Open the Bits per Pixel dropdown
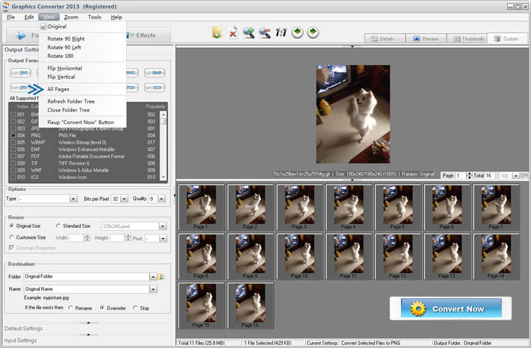 coord(124,199)
